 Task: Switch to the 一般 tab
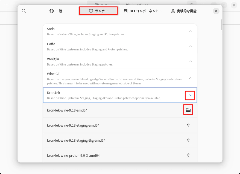(x=56, y=11)
